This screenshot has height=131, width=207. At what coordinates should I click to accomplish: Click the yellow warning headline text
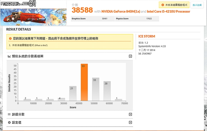pyautogui.click(x=55, y=39)
